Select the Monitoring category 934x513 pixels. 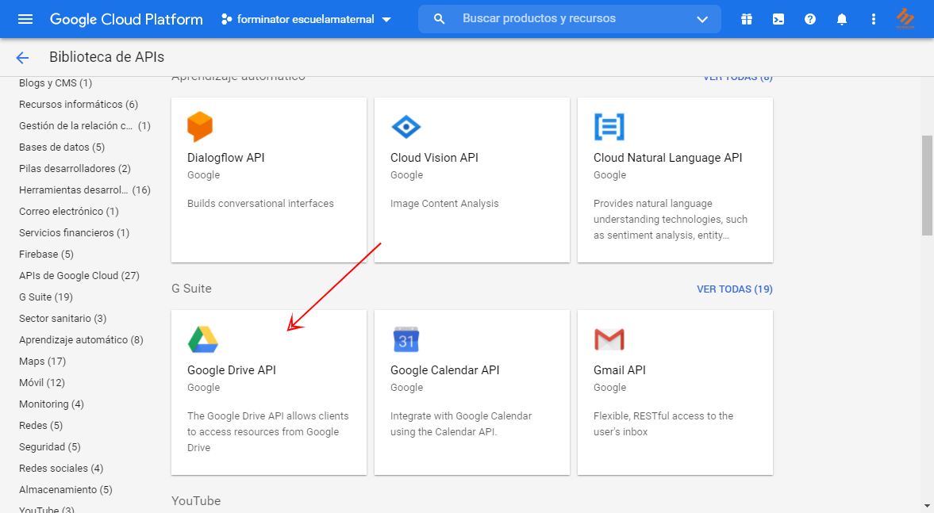[52, 404]
